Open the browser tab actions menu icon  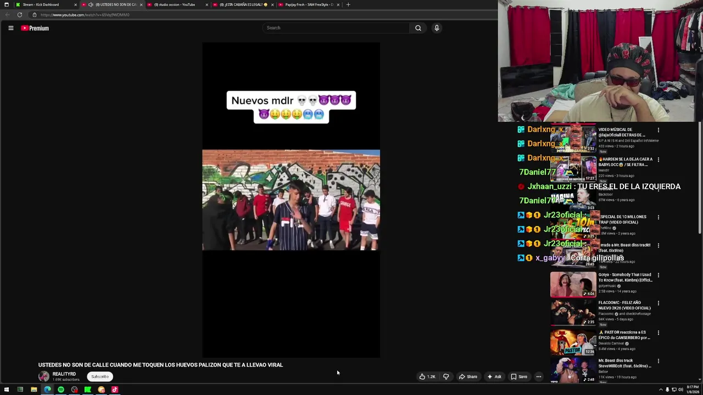[7, 4]
